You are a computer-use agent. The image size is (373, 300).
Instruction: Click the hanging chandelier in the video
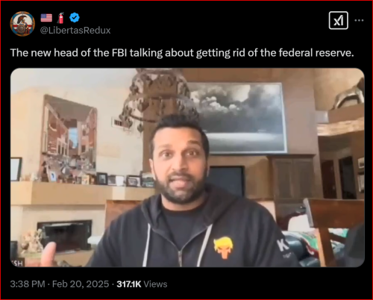[154, 99]
